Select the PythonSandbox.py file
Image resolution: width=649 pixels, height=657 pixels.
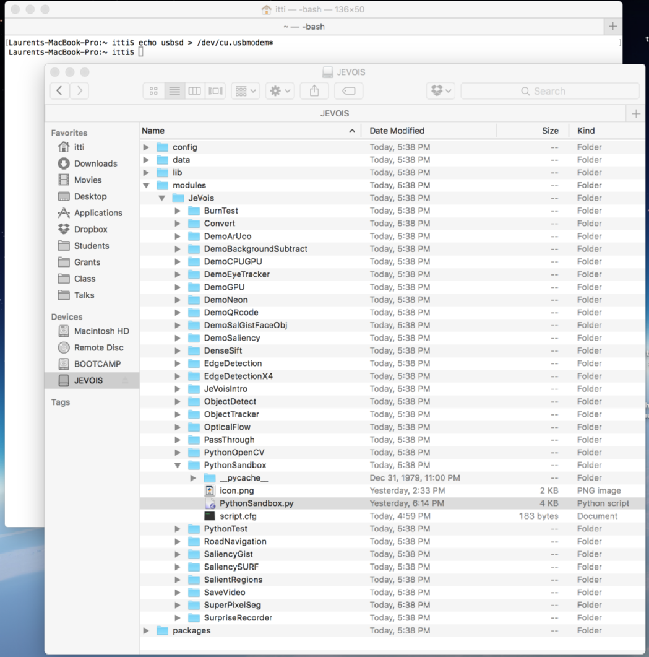click(x=392, y=503)
